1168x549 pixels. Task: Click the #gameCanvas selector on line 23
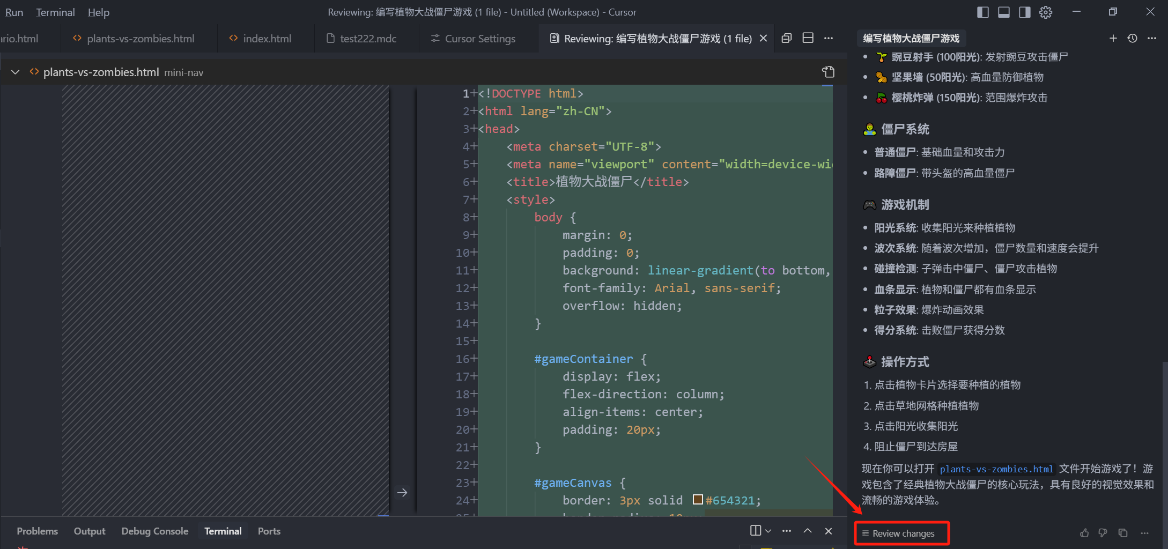coord(573,483)
